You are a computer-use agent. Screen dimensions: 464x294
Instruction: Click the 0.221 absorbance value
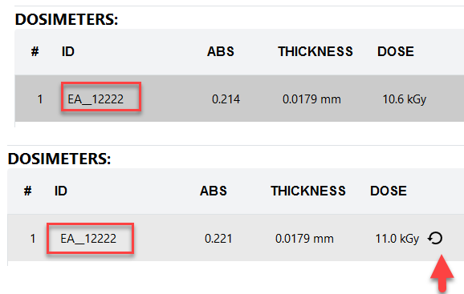pyautogui.click(x=218, y=239)
